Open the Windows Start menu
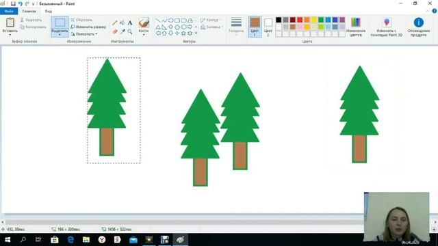438x246 pixels. point(8,240)
